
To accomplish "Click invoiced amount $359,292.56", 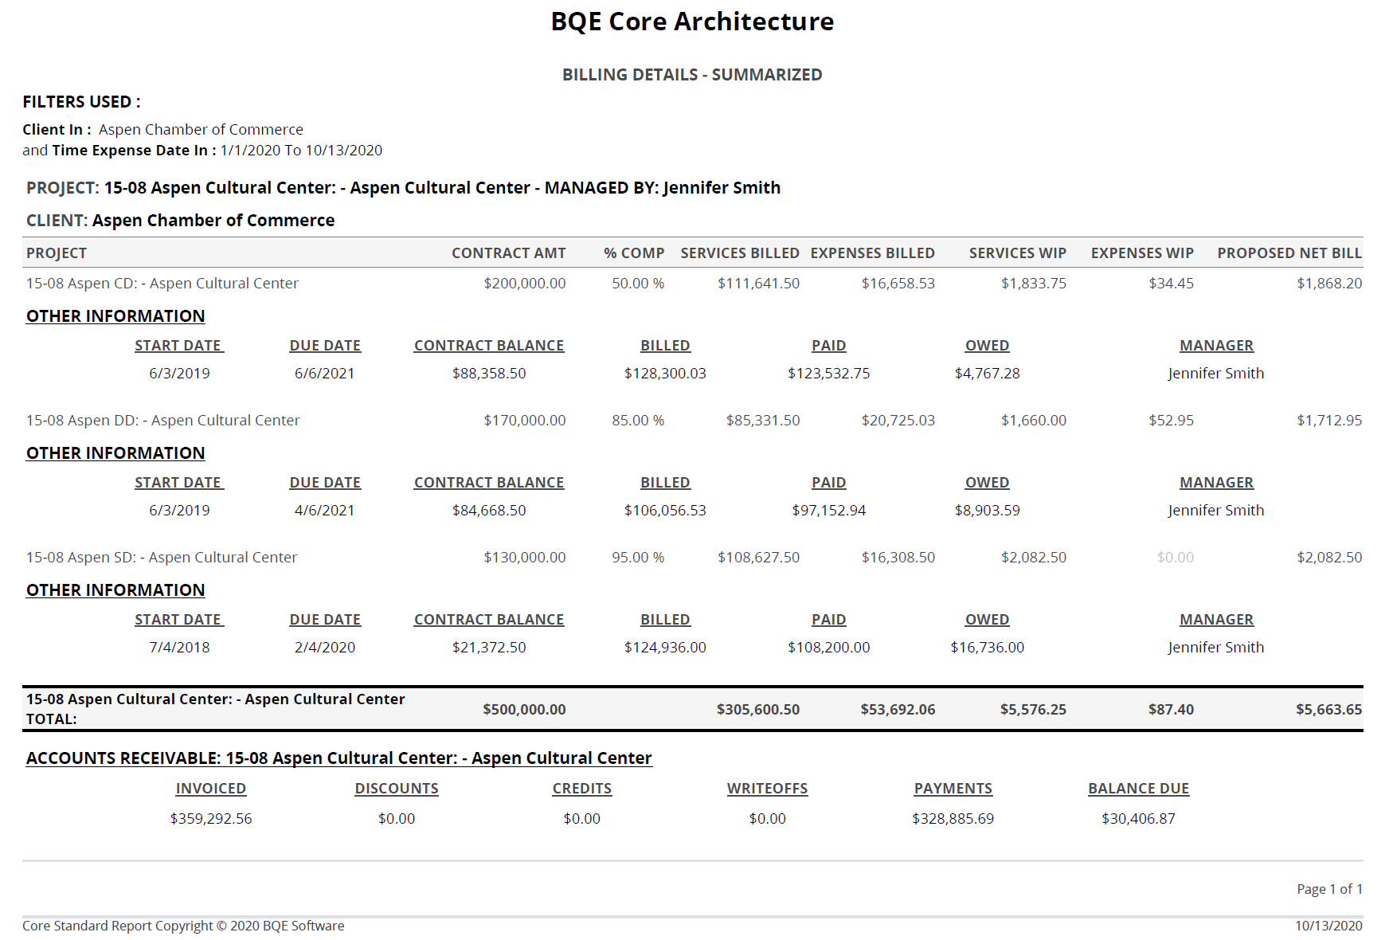I will pos(210,819).
